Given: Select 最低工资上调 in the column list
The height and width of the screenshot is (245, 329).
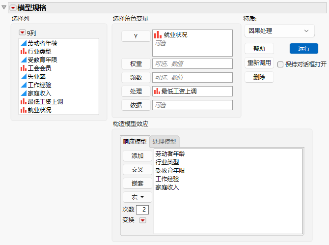Looking at the screenshot, I should click(45, 101).
